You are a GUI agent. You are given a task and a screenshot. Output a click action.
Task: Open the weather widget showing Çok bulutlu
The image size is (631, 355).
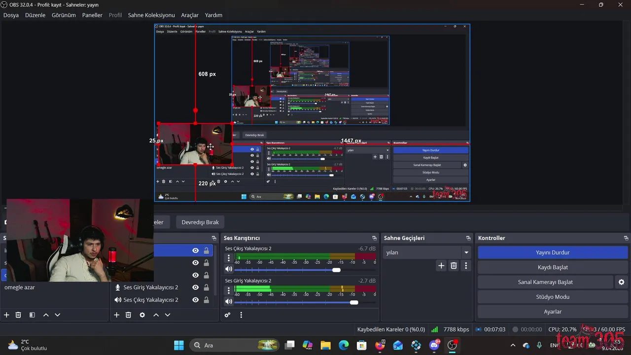[x=28, y=345]
